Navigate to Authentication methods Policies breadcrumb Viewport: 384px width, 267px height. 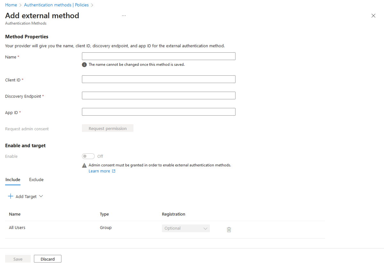tap(56, 5)
